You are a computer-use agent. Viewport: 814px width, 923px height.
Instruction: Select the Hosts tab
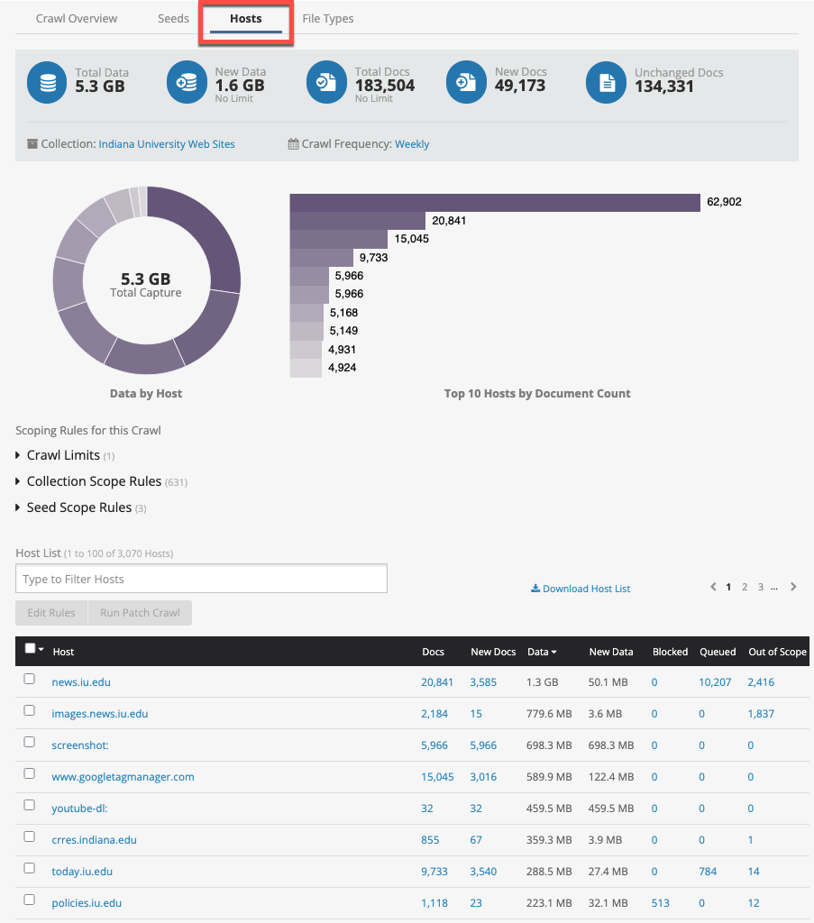coord(245,18)
